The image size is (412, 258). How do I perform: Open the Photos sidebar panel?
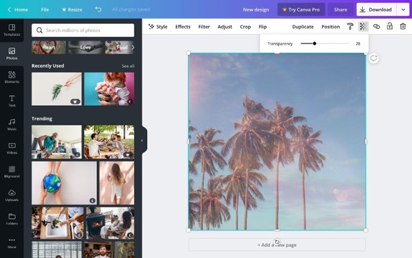[12, 54]
